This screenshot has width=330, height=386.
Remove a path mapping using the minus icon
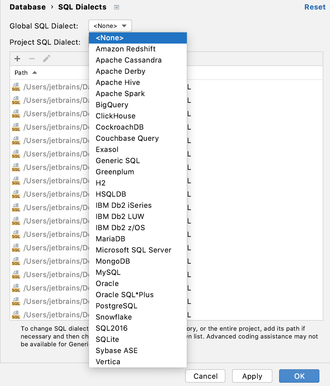32,59
